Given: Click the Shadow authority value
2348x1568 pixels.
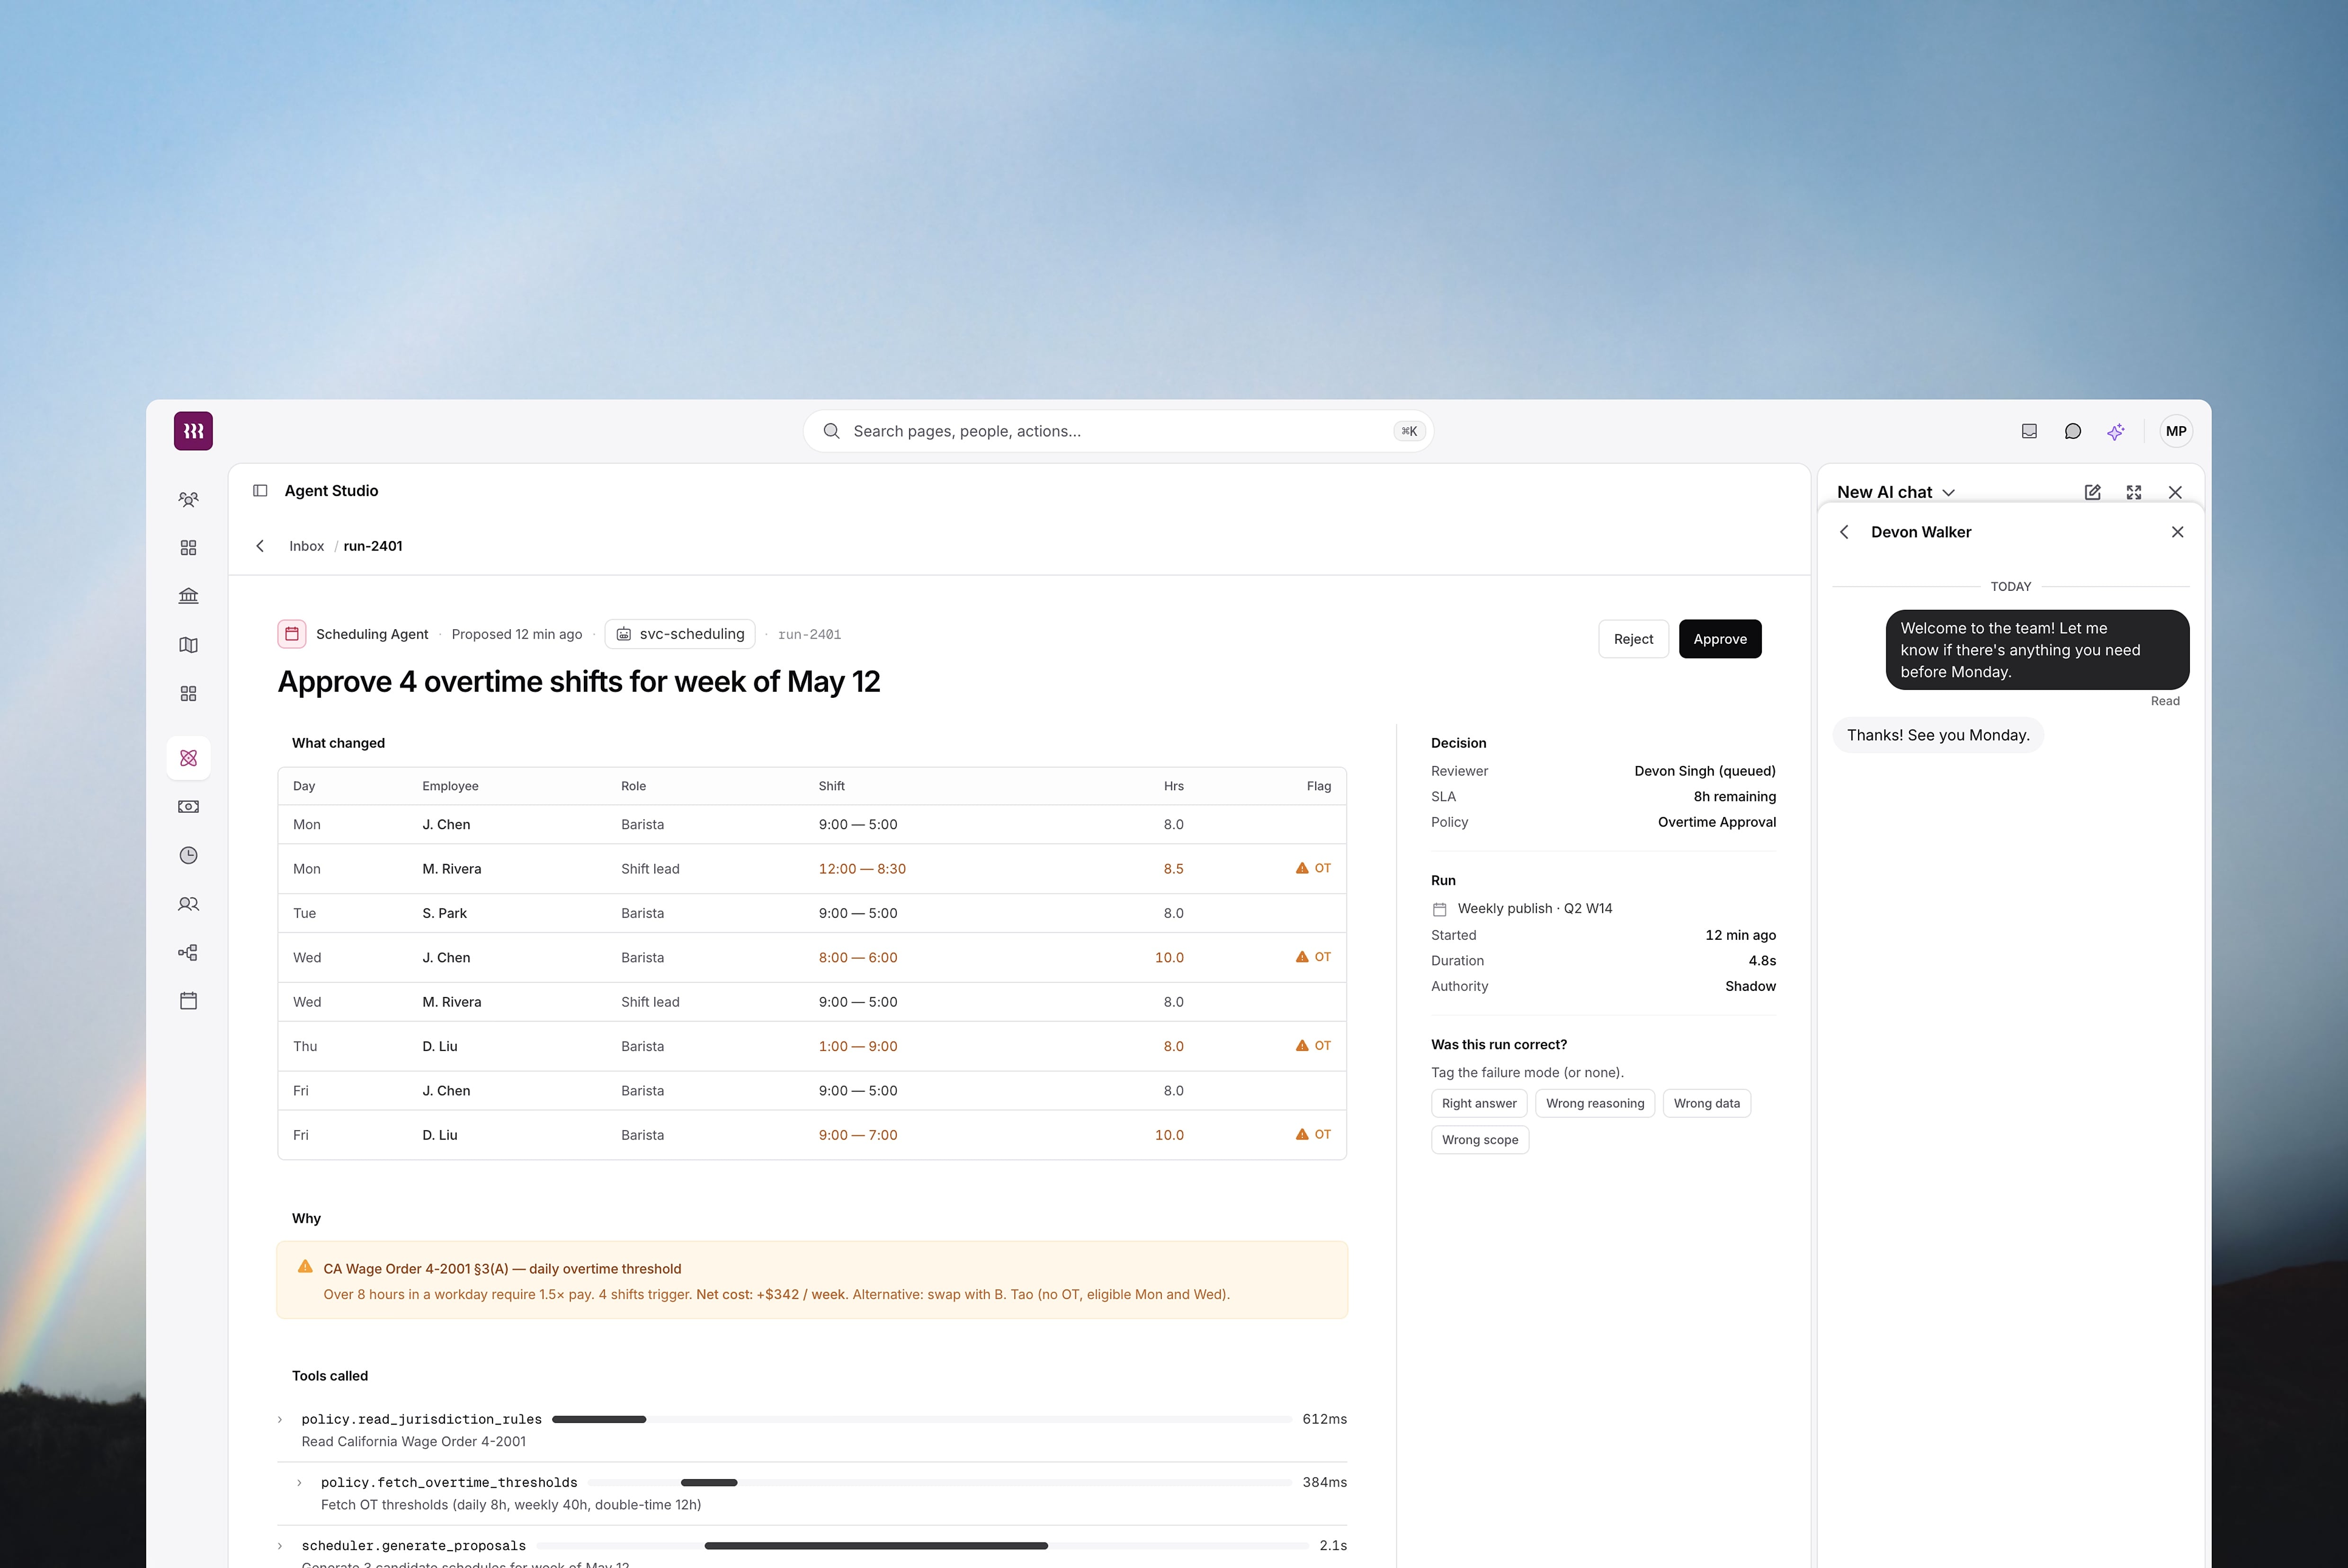Looking at the screenshot, I should click(1750, 986).
